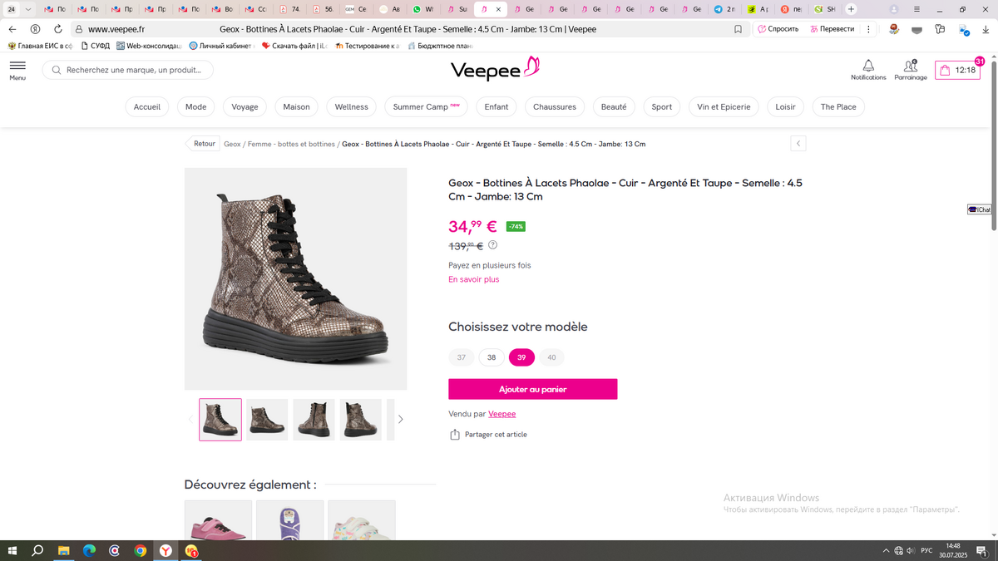
Task: Open the Windows notification center icon
Action: 982,551
